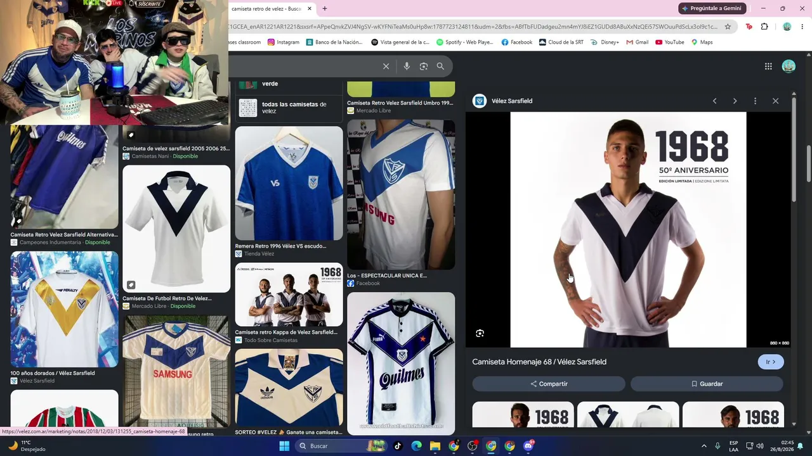The image size is (812, 456).
Task: Open the Maps bookmark
Action: [702, 42]
